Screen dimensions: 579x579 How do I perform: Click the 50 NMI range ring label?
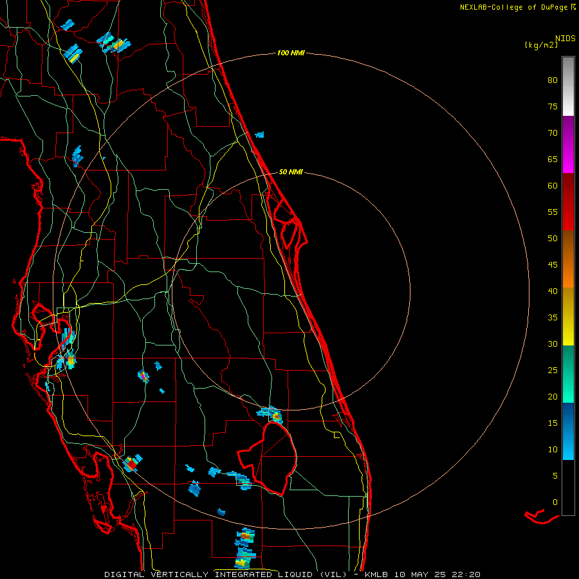click(291, 172)
